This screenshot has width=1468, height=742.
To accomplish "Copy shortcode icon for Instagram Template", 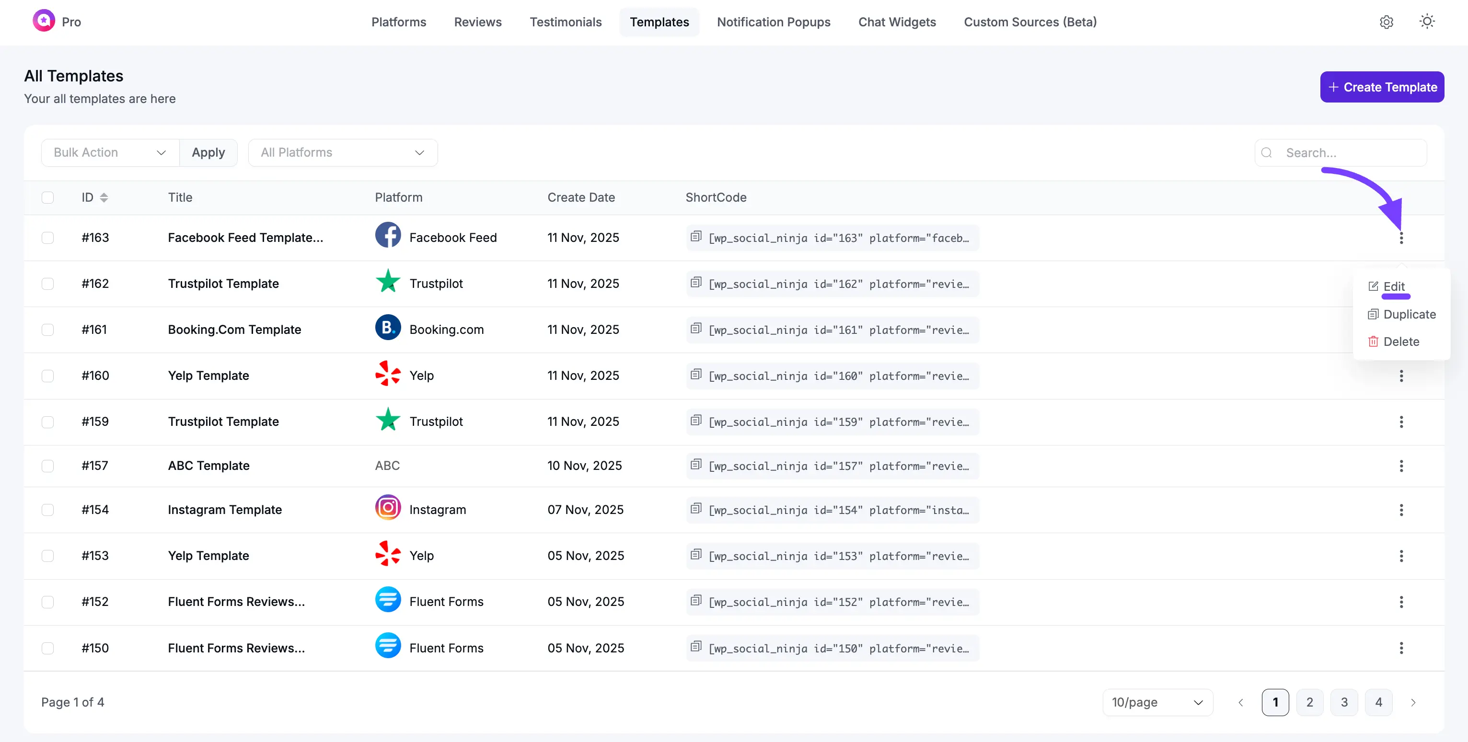I will tap(696, 509).
